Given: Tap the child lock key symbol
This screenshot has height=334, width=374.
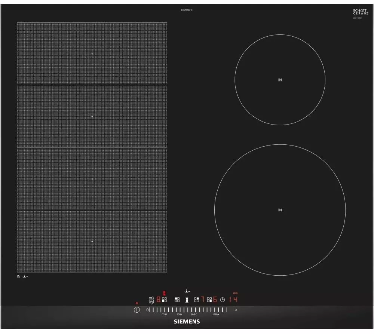Looking at the screenshot, I should pos(151,298).
